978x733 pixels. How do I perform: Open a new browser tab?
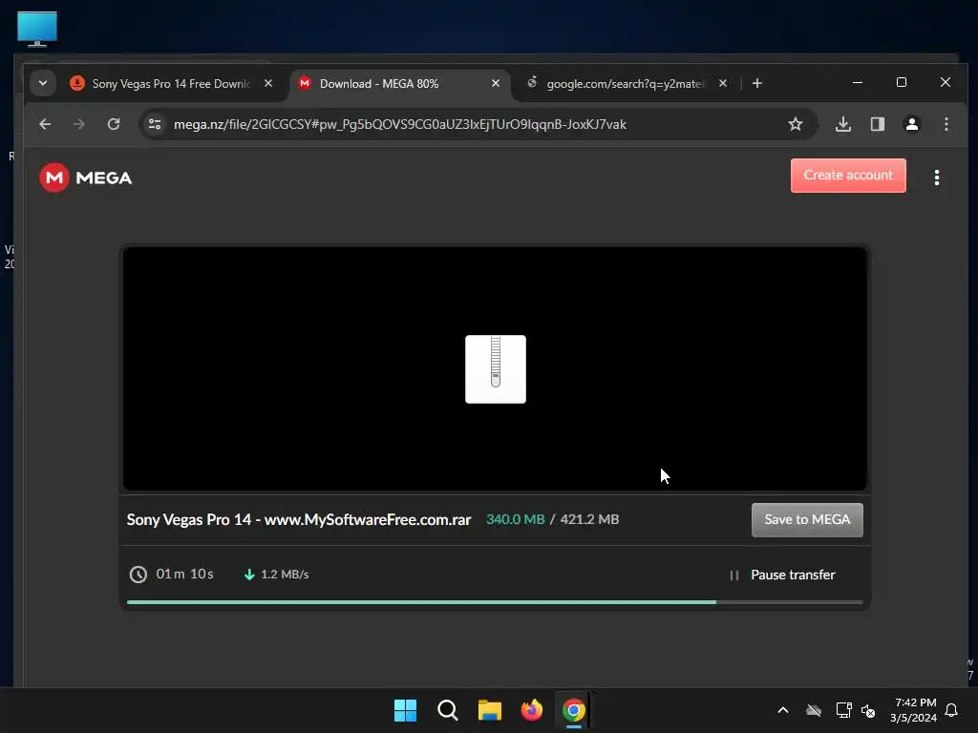click(x=757, y=83)
